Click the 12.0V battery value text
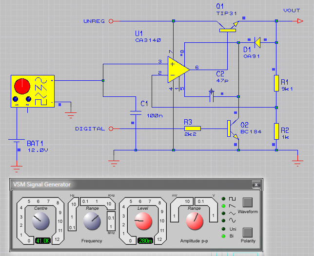Image resolution: width=314 pixels, height=256 pixels. point(38,150)
